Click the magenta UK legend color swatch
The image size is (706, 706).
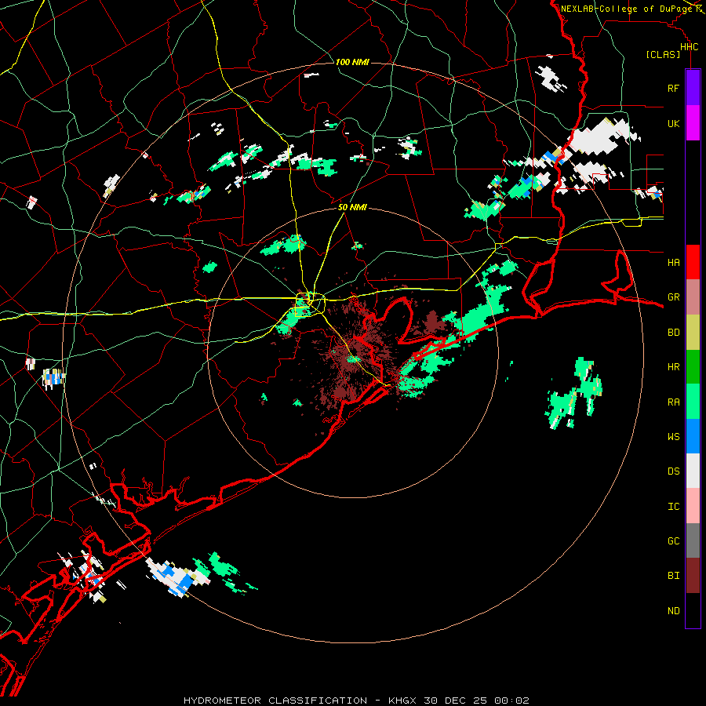[x=693, y=122]
